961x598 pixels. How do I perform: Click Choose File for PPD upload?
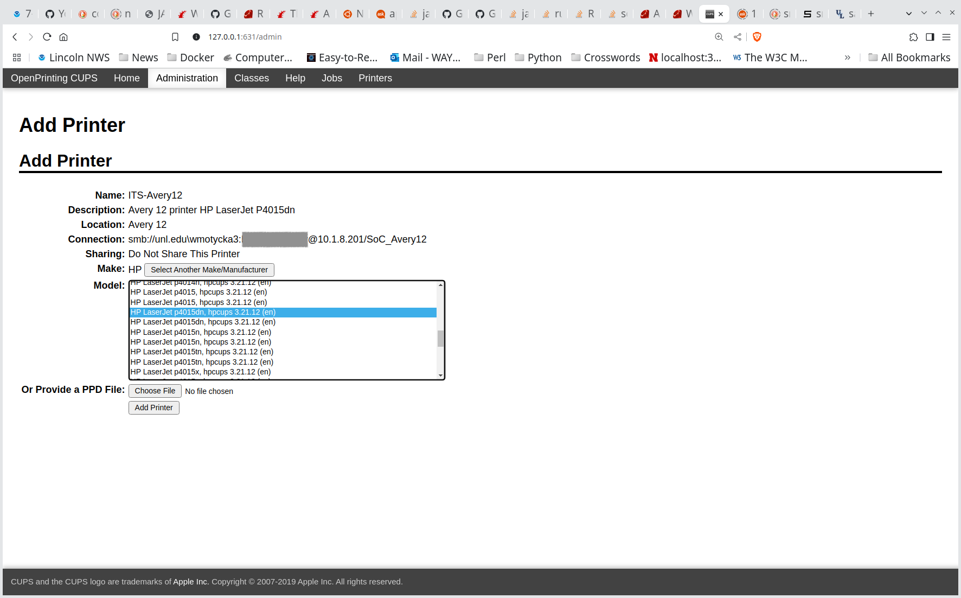click(x=155, y=391)
